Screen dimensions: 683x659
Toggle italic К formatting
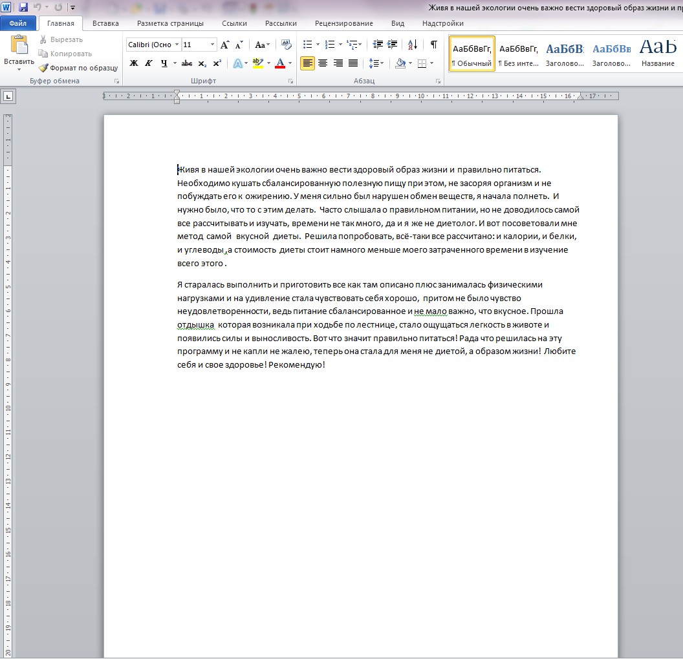[x=149, y=63]
